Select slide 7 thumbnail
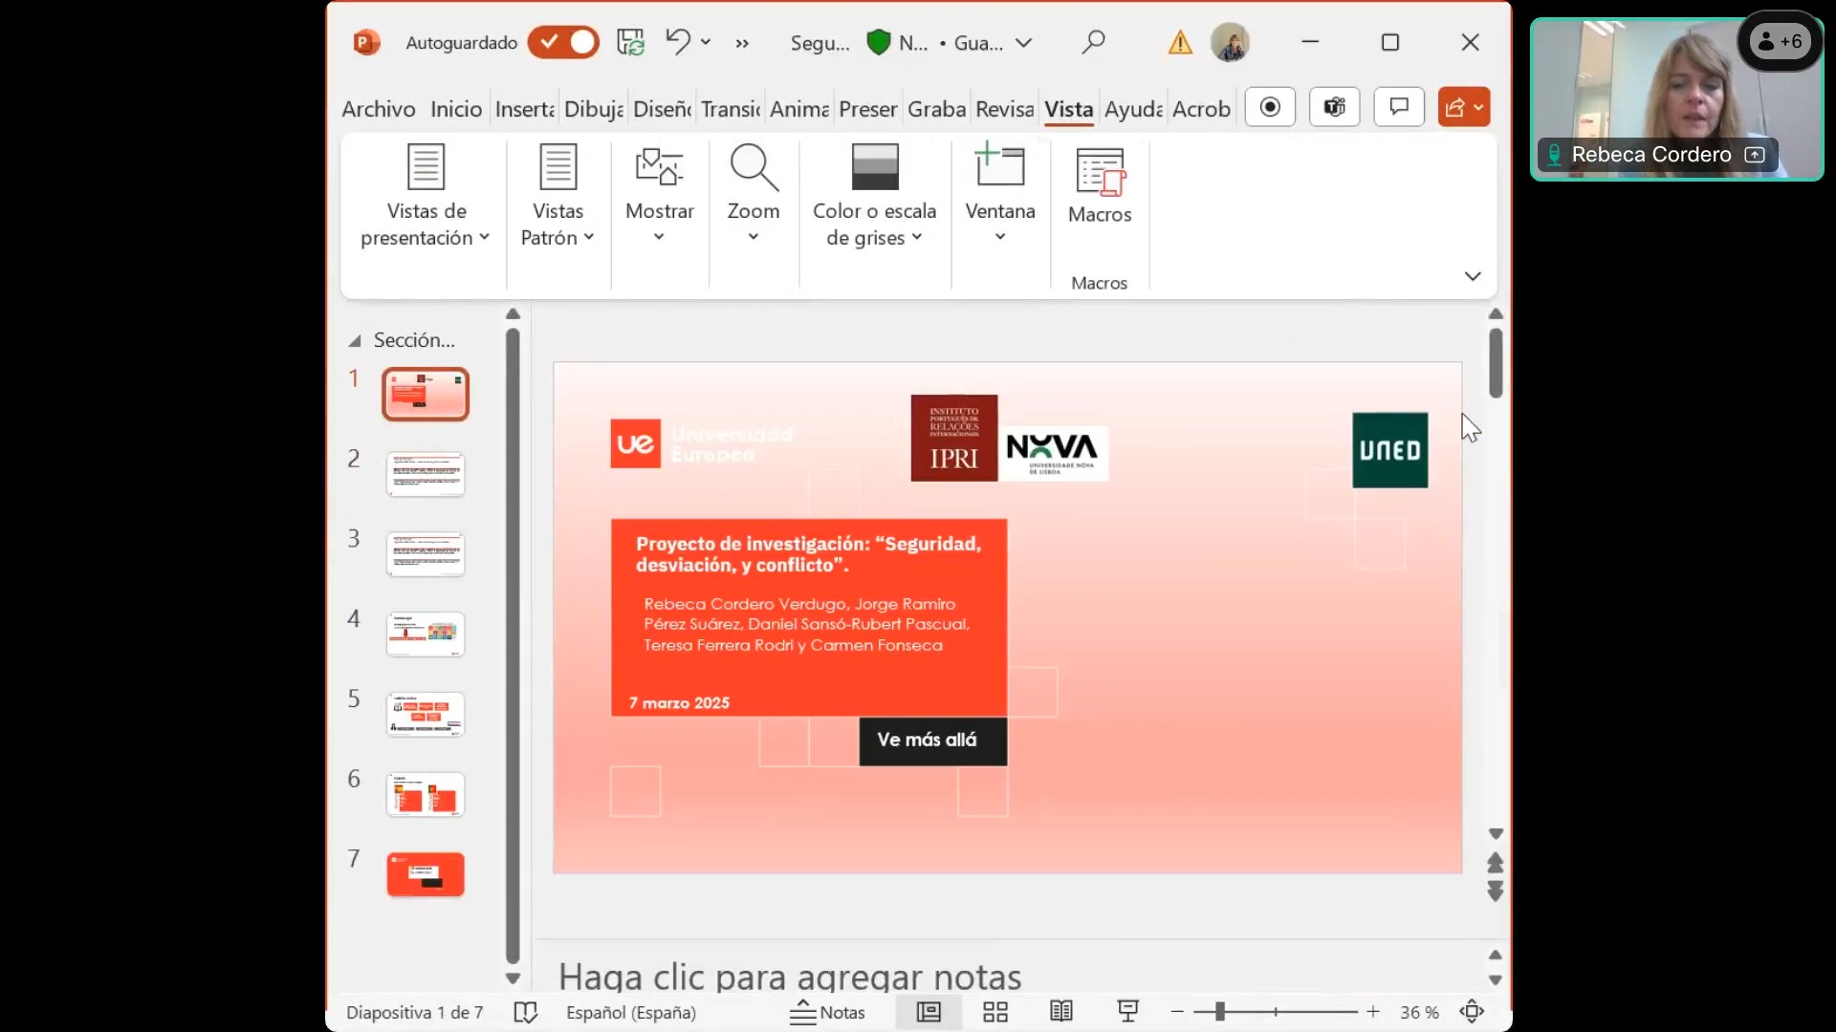 tap(426, 874)
